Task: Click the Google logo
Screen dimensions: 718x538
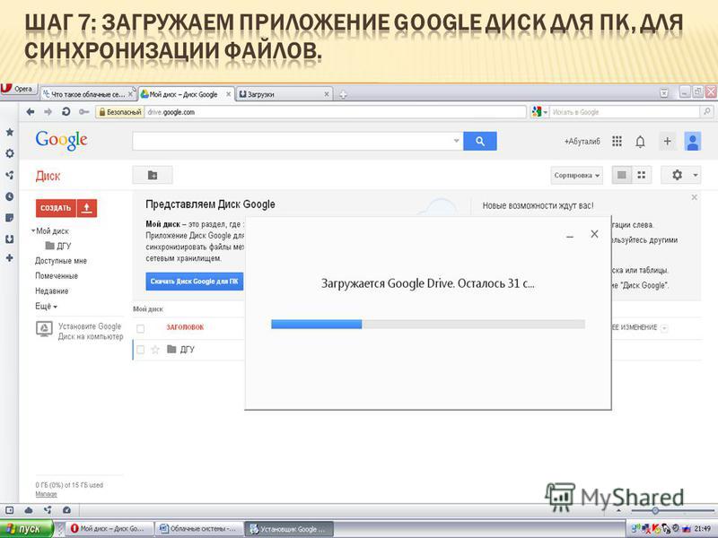Action: (61, 141)
